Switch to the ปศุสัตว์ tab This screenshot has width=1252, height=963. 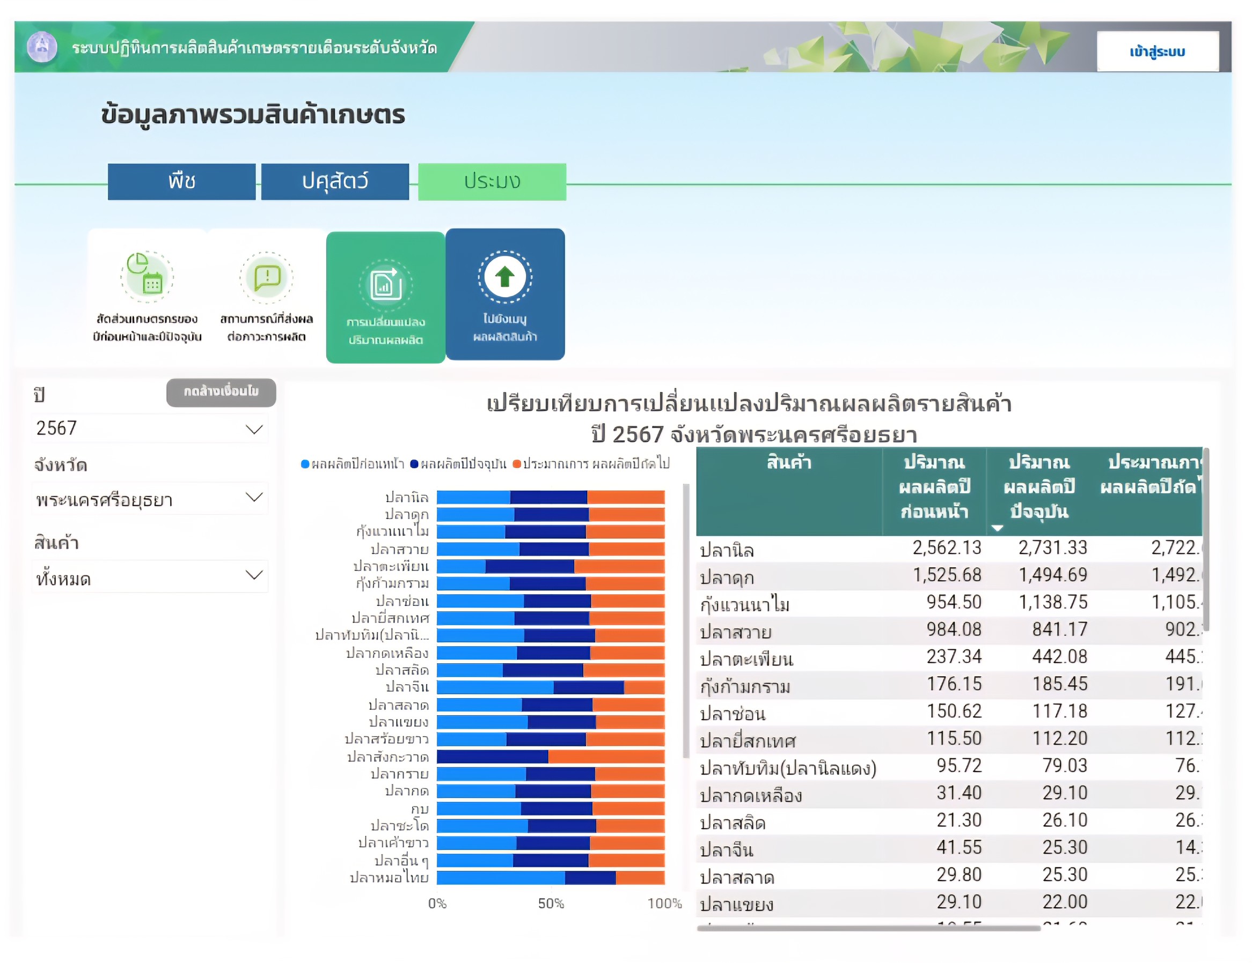click(335, 182)
